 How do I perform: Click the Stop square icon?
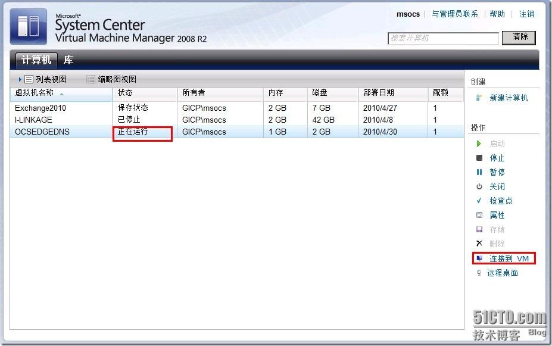[x=479, y=158]
